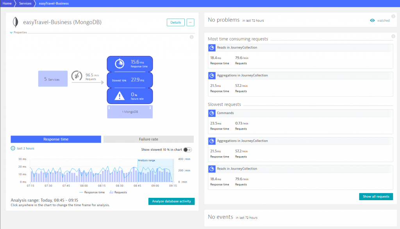Click the 96.5 /min Requests value
400x229 pixels.
tap(92, 77)
